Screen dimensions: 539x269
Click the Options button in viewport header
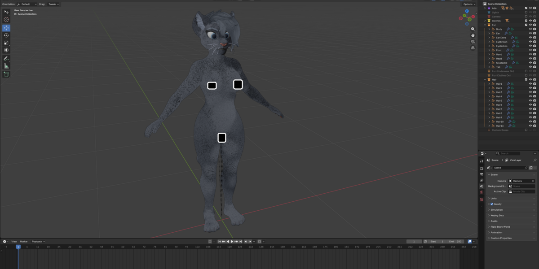469,4
